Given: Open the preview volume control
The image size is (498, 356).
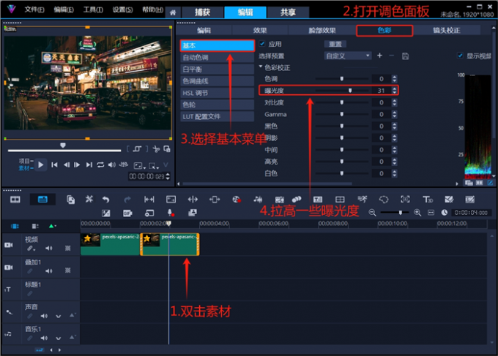Looking at the screenshot, I should pos(111,165).
